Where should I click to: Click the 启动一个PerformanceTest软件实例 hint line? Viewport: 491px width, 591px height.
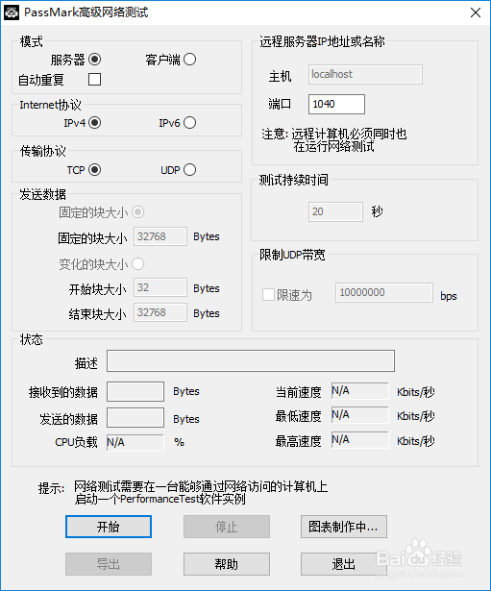pyautogui.click(x=160, y=500)
